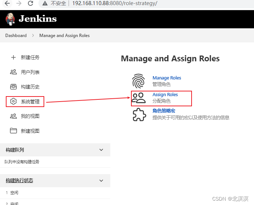Click the 队列中没有构建任务 text
This screenshot has height=205, width=254.
pos(22,162)
